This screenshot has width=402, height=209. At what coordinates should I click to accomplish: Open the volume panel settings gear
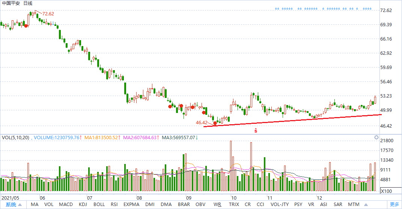(376, 138)
